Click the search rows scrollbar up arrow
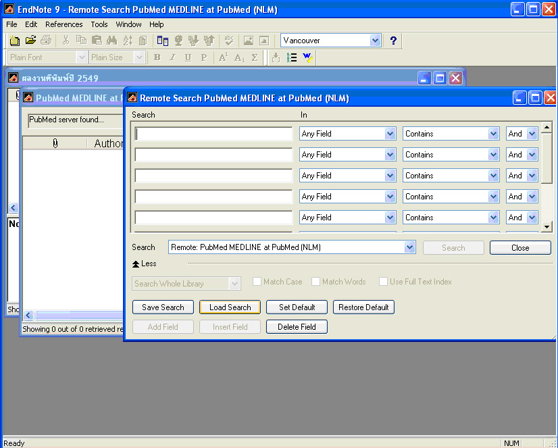 click(x=547, y=127)
